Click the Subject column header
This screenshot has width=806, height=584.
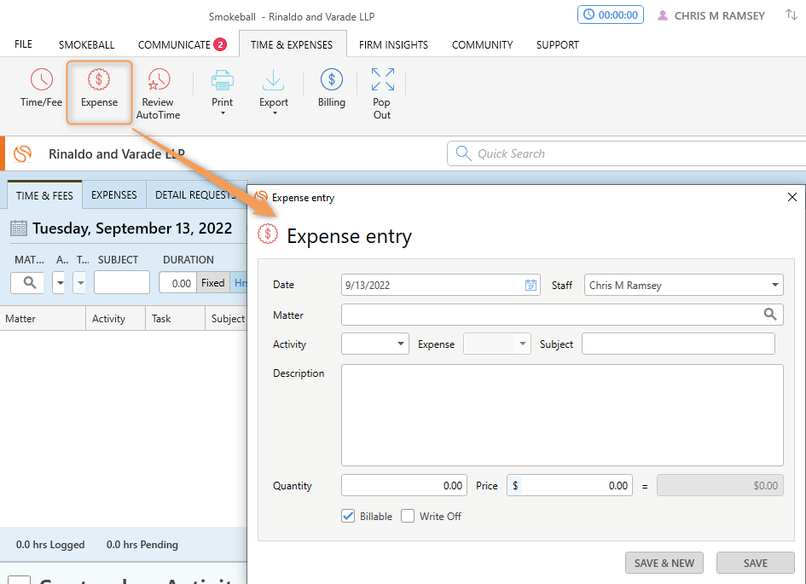tap(227, 319)
